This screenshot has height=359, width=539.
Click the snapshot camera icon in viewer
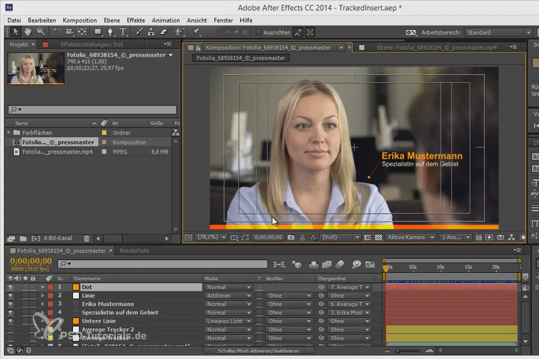[291, 237]
